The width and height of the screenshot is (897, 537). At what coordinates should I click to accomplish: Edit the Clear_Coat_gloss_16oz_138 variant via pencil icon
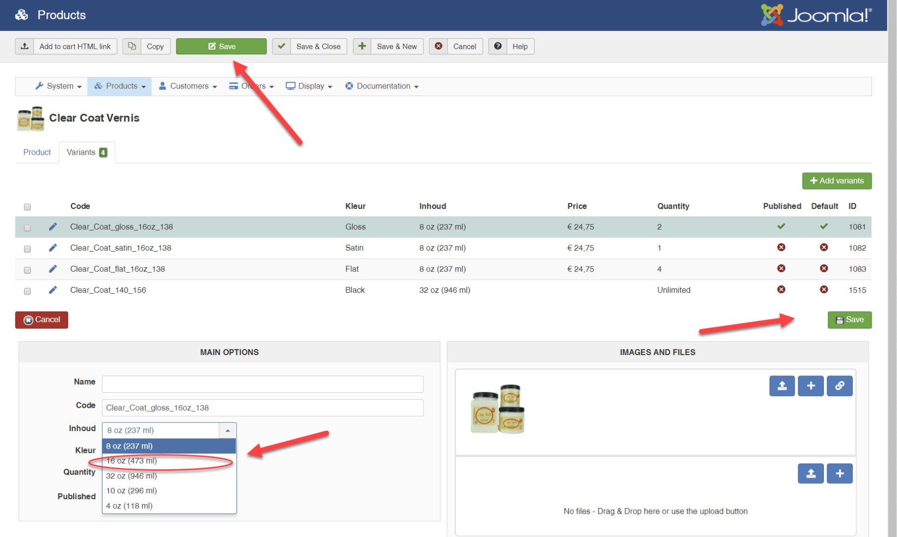(x=53, y=227)
